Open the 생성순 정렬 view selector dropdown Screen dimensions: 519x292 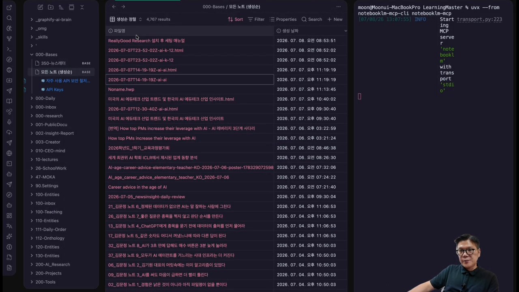(x=126, y=19)
